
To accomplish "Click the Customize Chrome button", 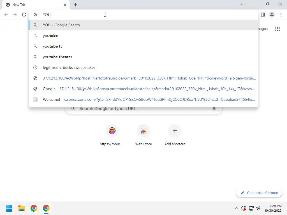I will pyautogui.click(x=259, y=193).
